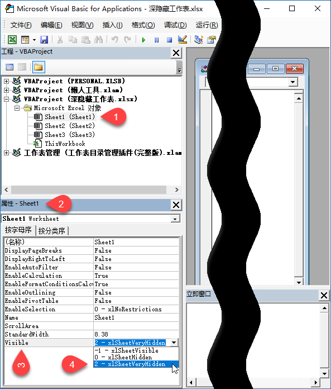Close the 工程 - VBAProject panel
331x389 pixels.
[x=176, y=53]
